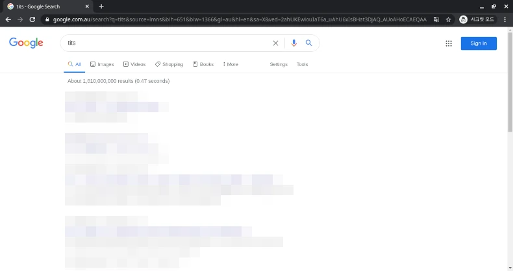View site info via the padlock icon
513x271 pixels.
(47, 19)
